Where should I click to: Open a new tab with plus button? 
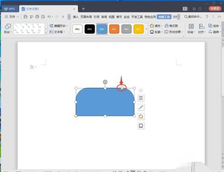83,9
